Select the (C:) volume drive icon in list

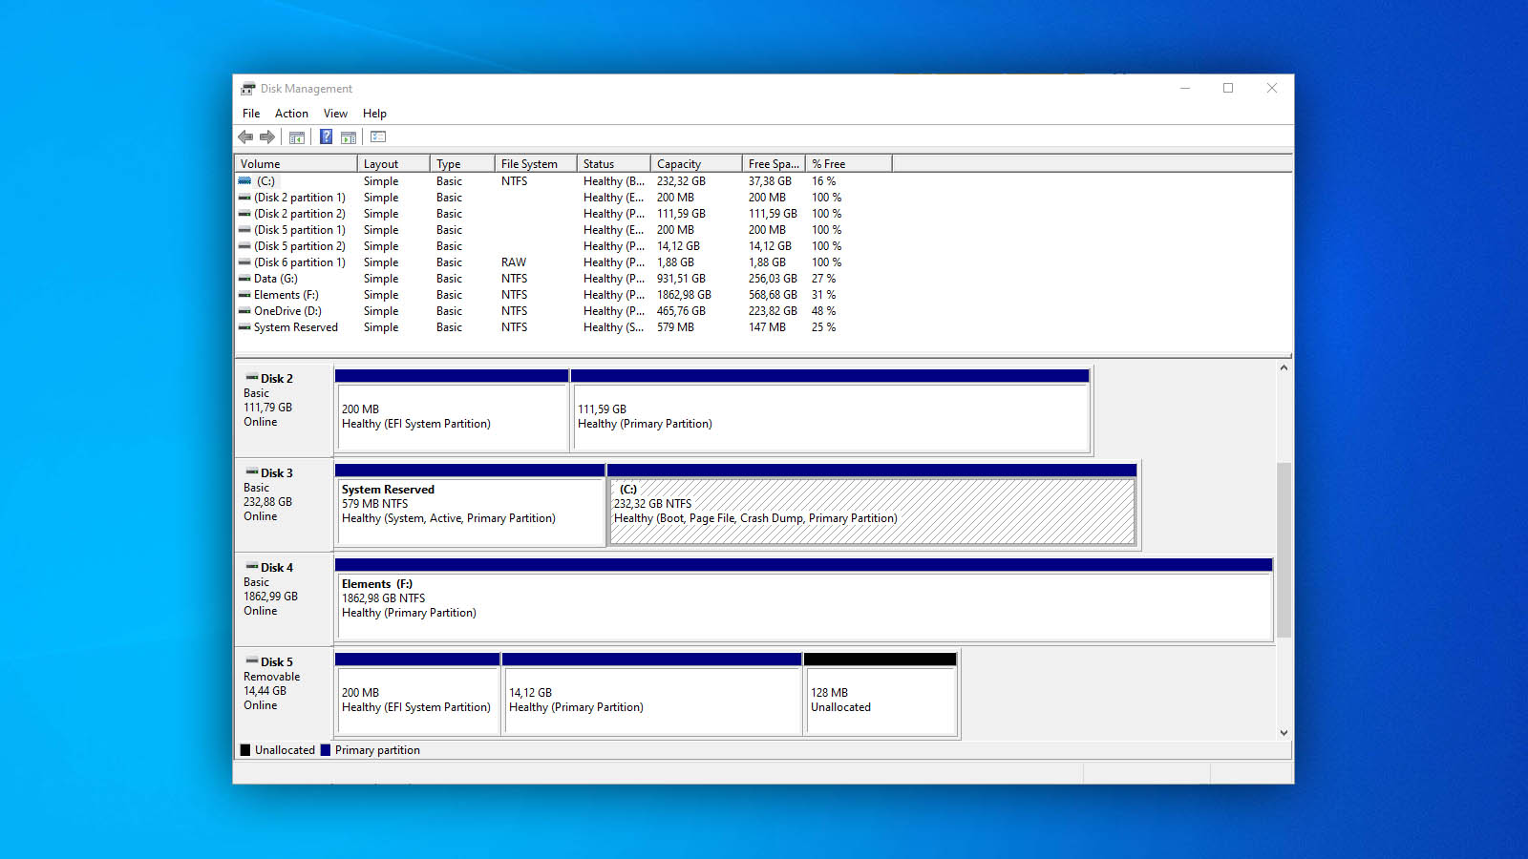245,181
